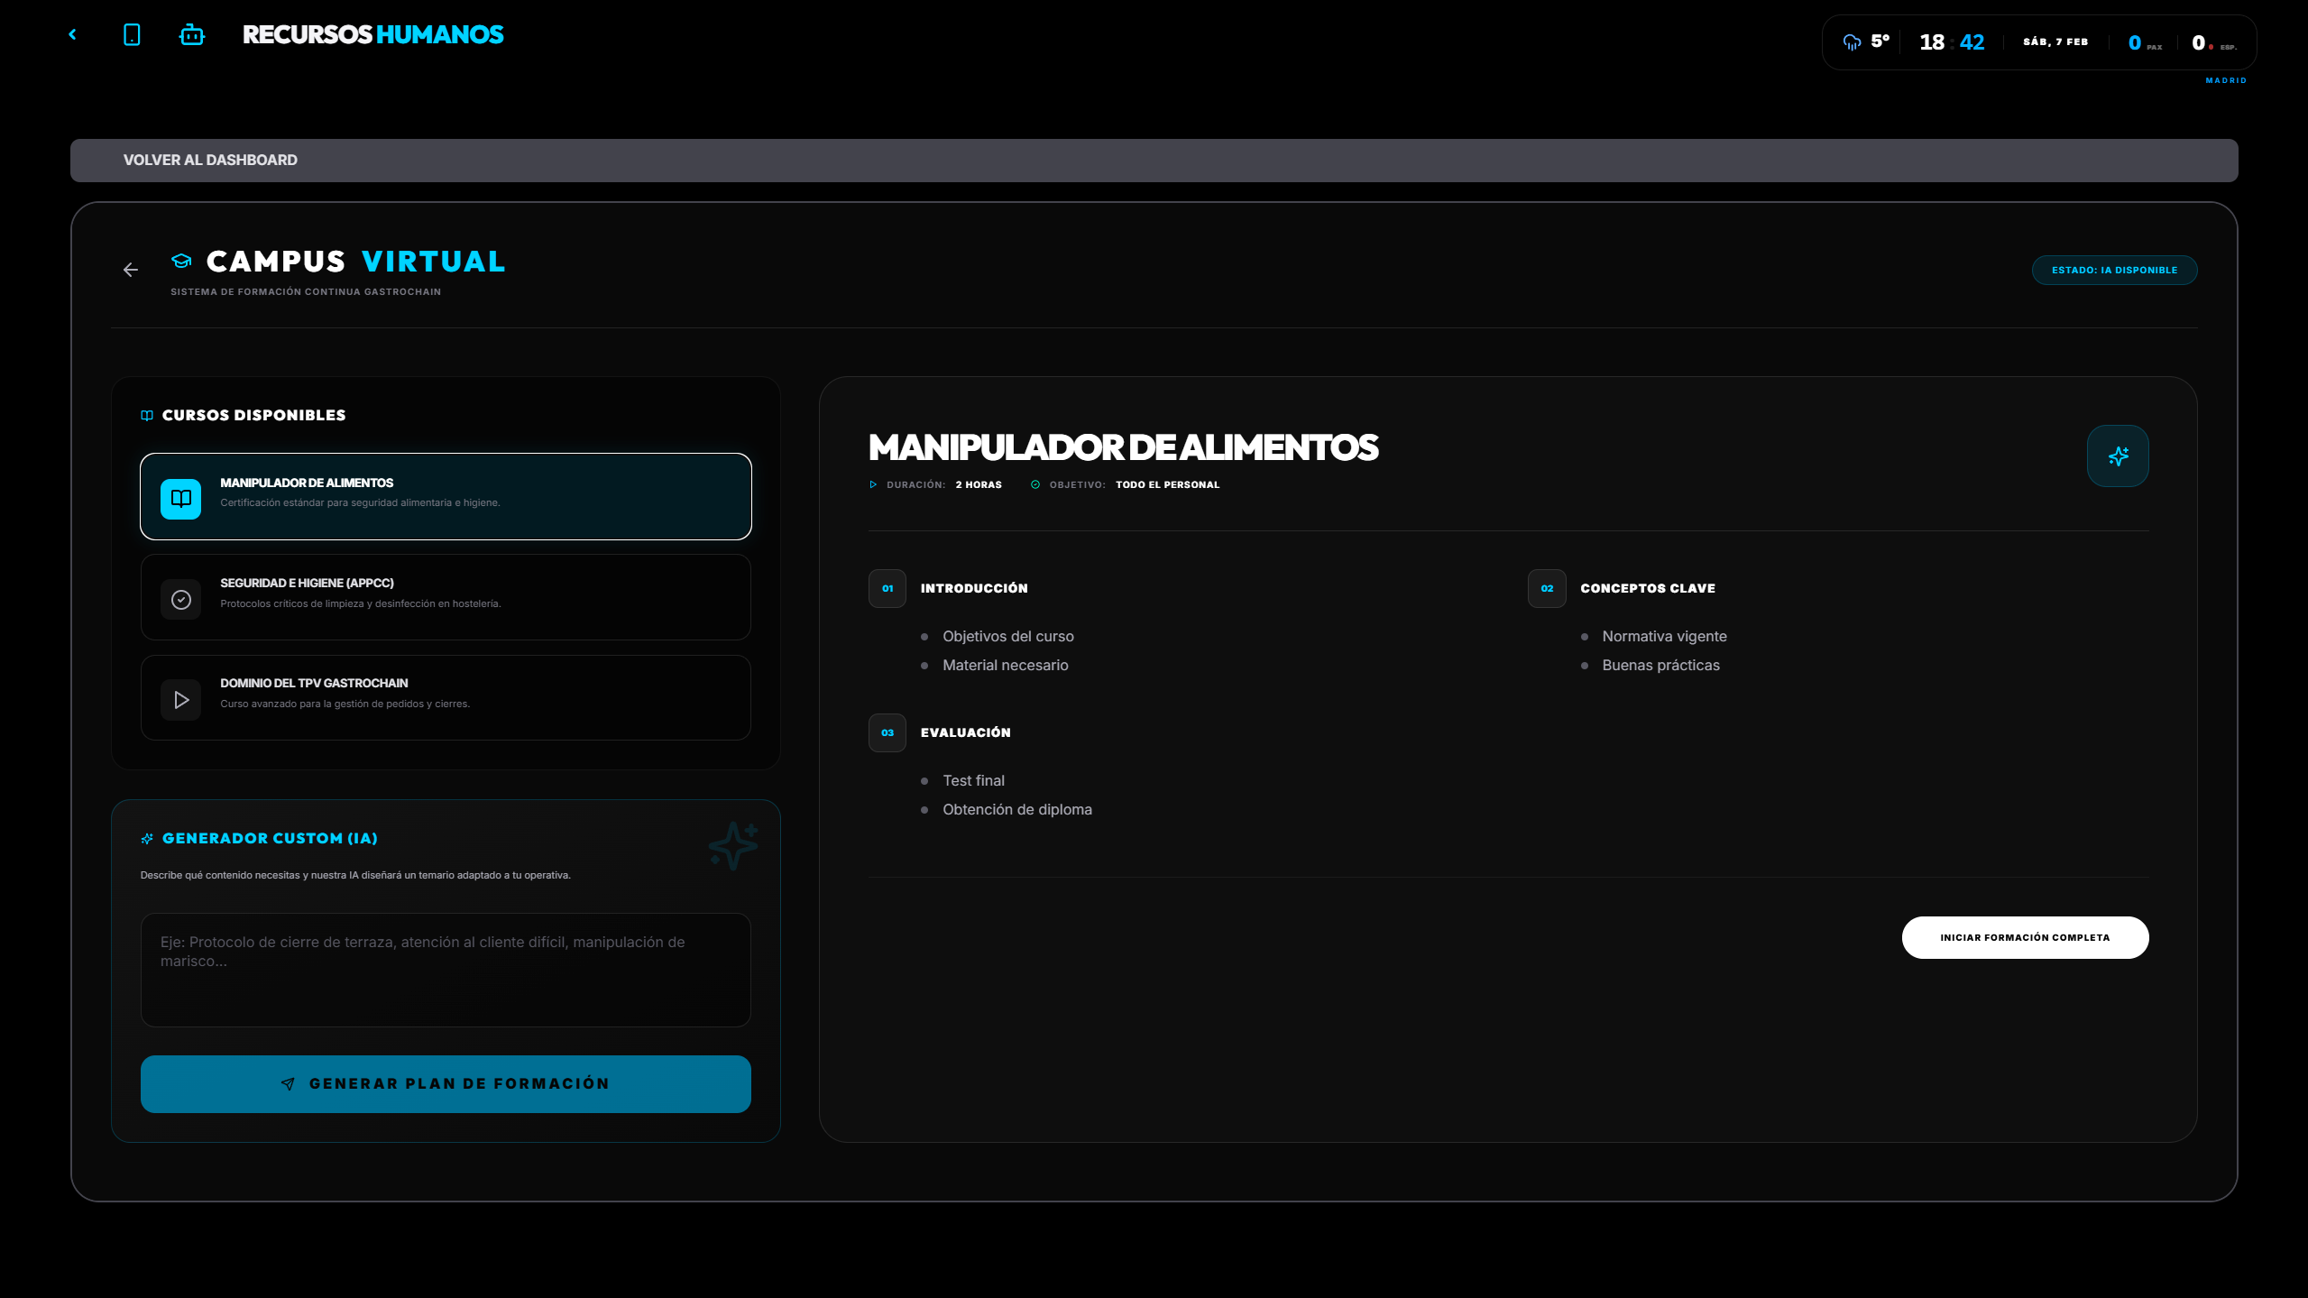
Task: Click the graduation cap icon next to Campus Virtual
Action: [180, 261]
